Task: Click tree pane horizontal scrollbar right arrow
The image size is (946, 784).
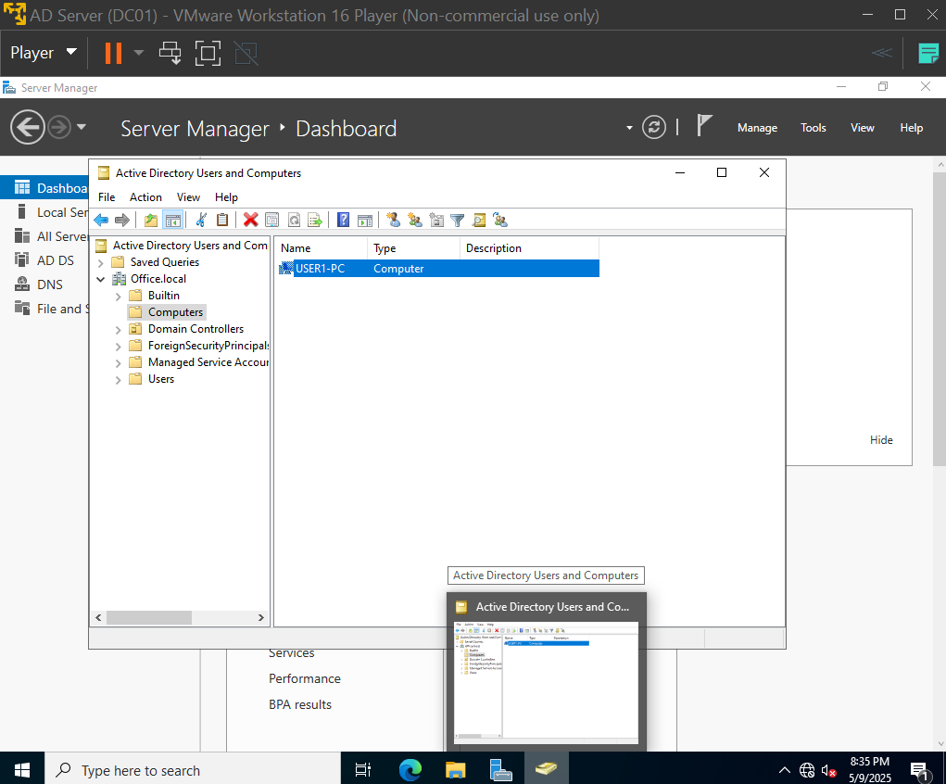Action: coord(260,617)
